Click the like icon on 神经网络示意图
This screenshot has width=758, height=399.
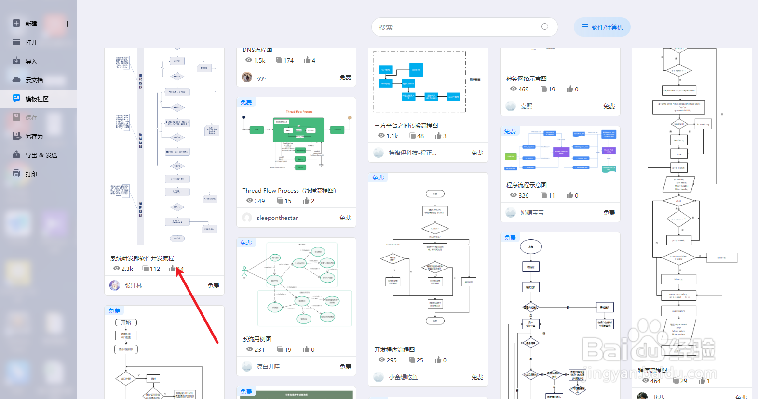(x=570, y=89)
